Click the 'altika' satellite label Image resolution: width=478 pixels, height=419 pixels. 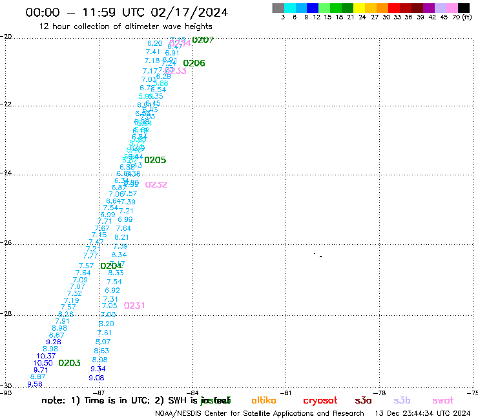[264, 400]
